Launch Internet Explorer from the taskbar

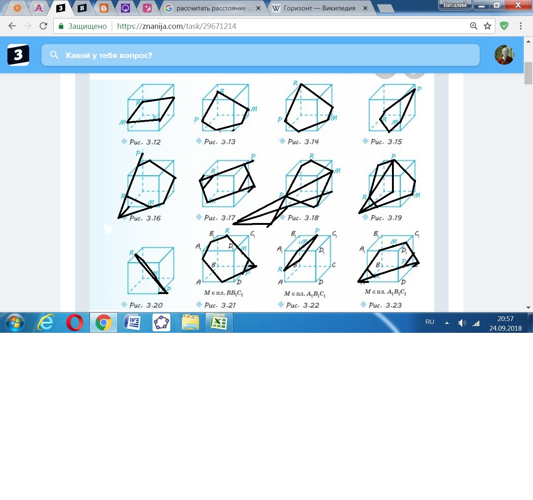[46, 323]
